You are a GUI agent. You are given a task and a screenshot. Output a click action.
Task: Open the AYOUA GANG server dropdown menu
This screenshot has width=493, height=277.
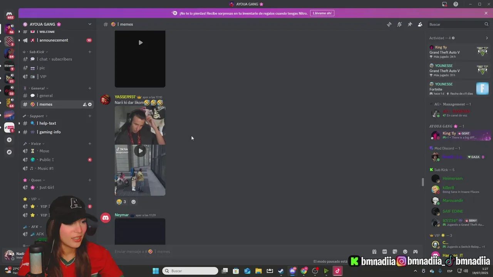point(90,24)
